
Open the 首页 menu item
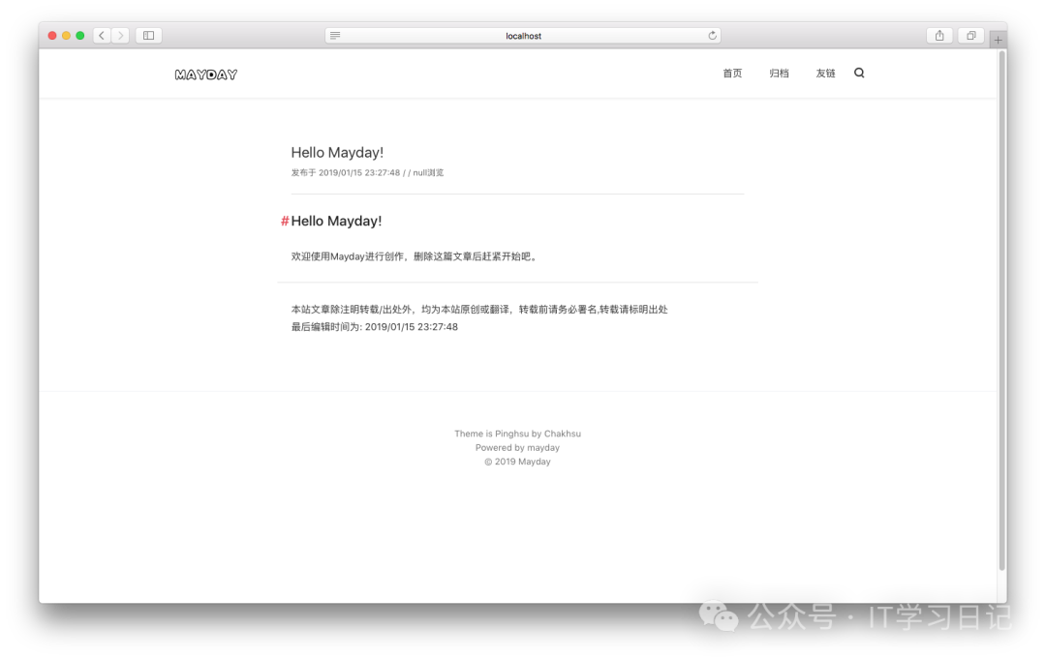[x=732, y=74]
